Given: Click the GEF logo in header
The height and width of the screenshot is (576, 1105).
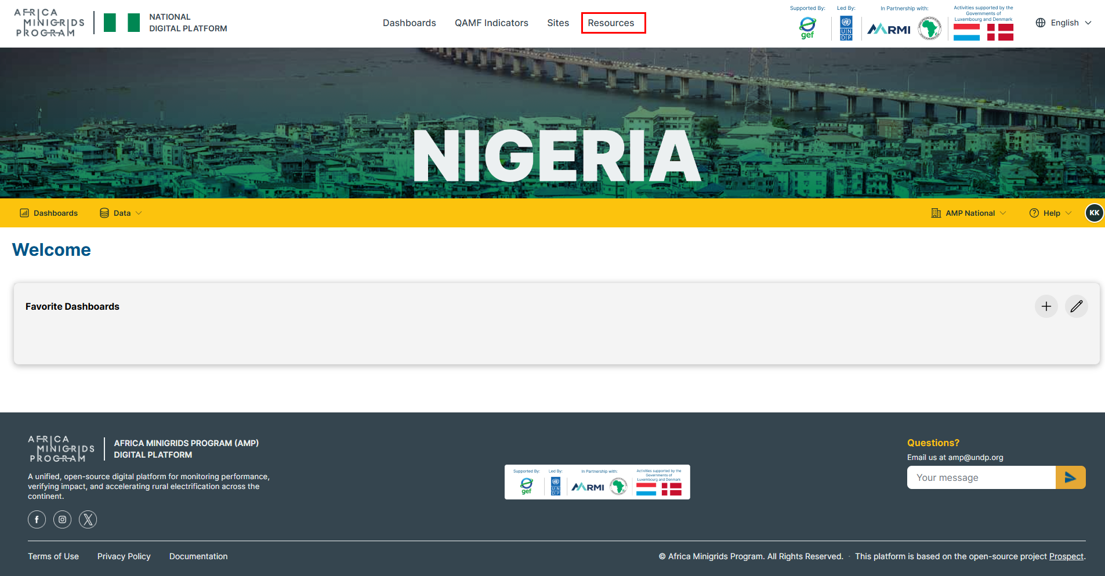Looking at the screenshot, I should (807, 28).
